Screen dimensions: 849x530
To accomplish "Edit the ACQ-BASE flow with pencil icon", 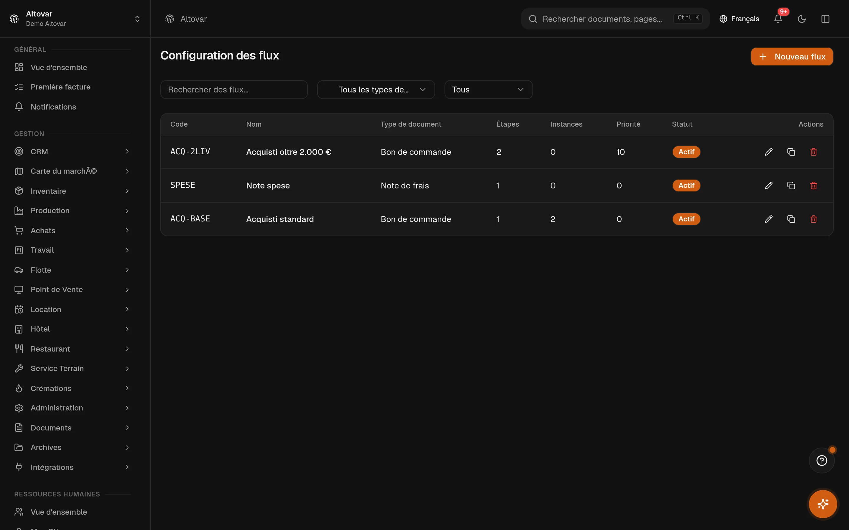I will tap(769, 219).
